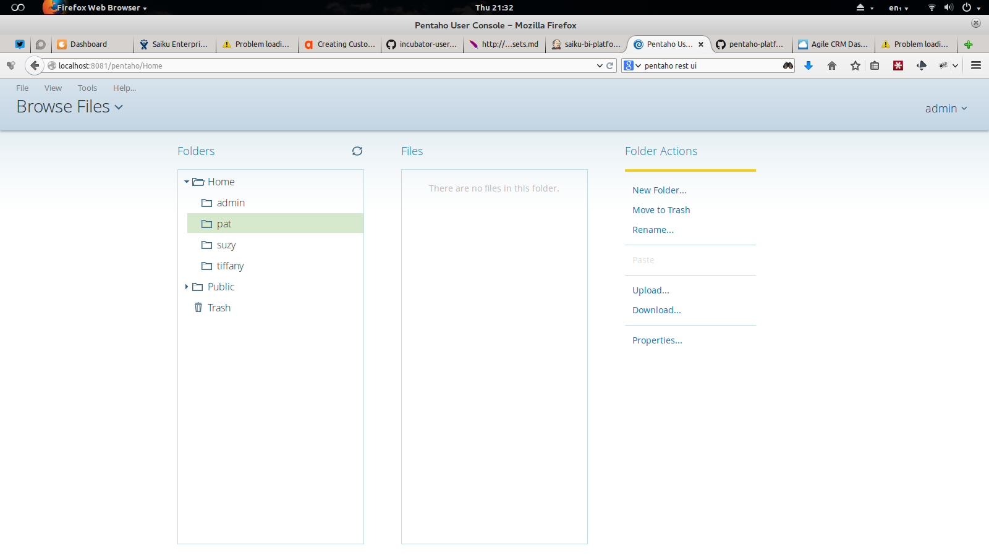
Task: Open the Public folder
Action: click(221, 287)
